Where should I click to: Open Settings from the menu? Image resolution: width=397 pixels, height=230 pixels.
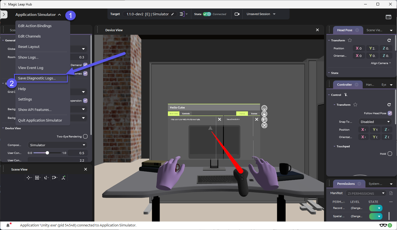click(25, 99)
